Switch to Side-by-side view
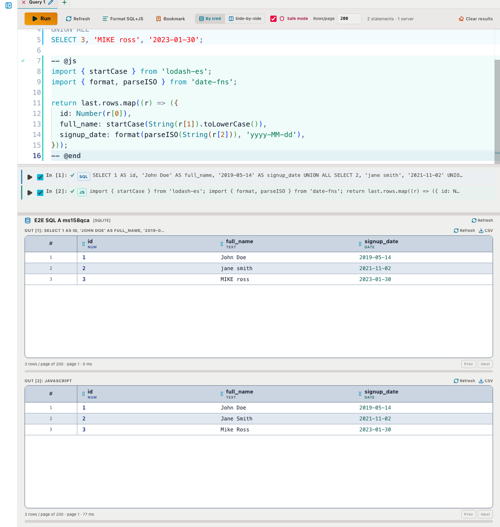This screenshot has height=527, width=500. point(245,19)
